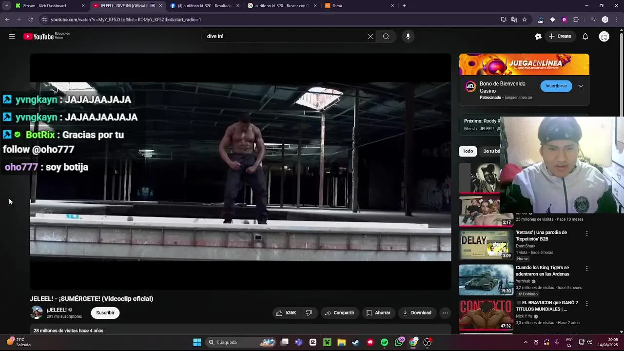Open the Compartir share dialog
The height and width of the screenshot is (351, 624).
[339, 313]
